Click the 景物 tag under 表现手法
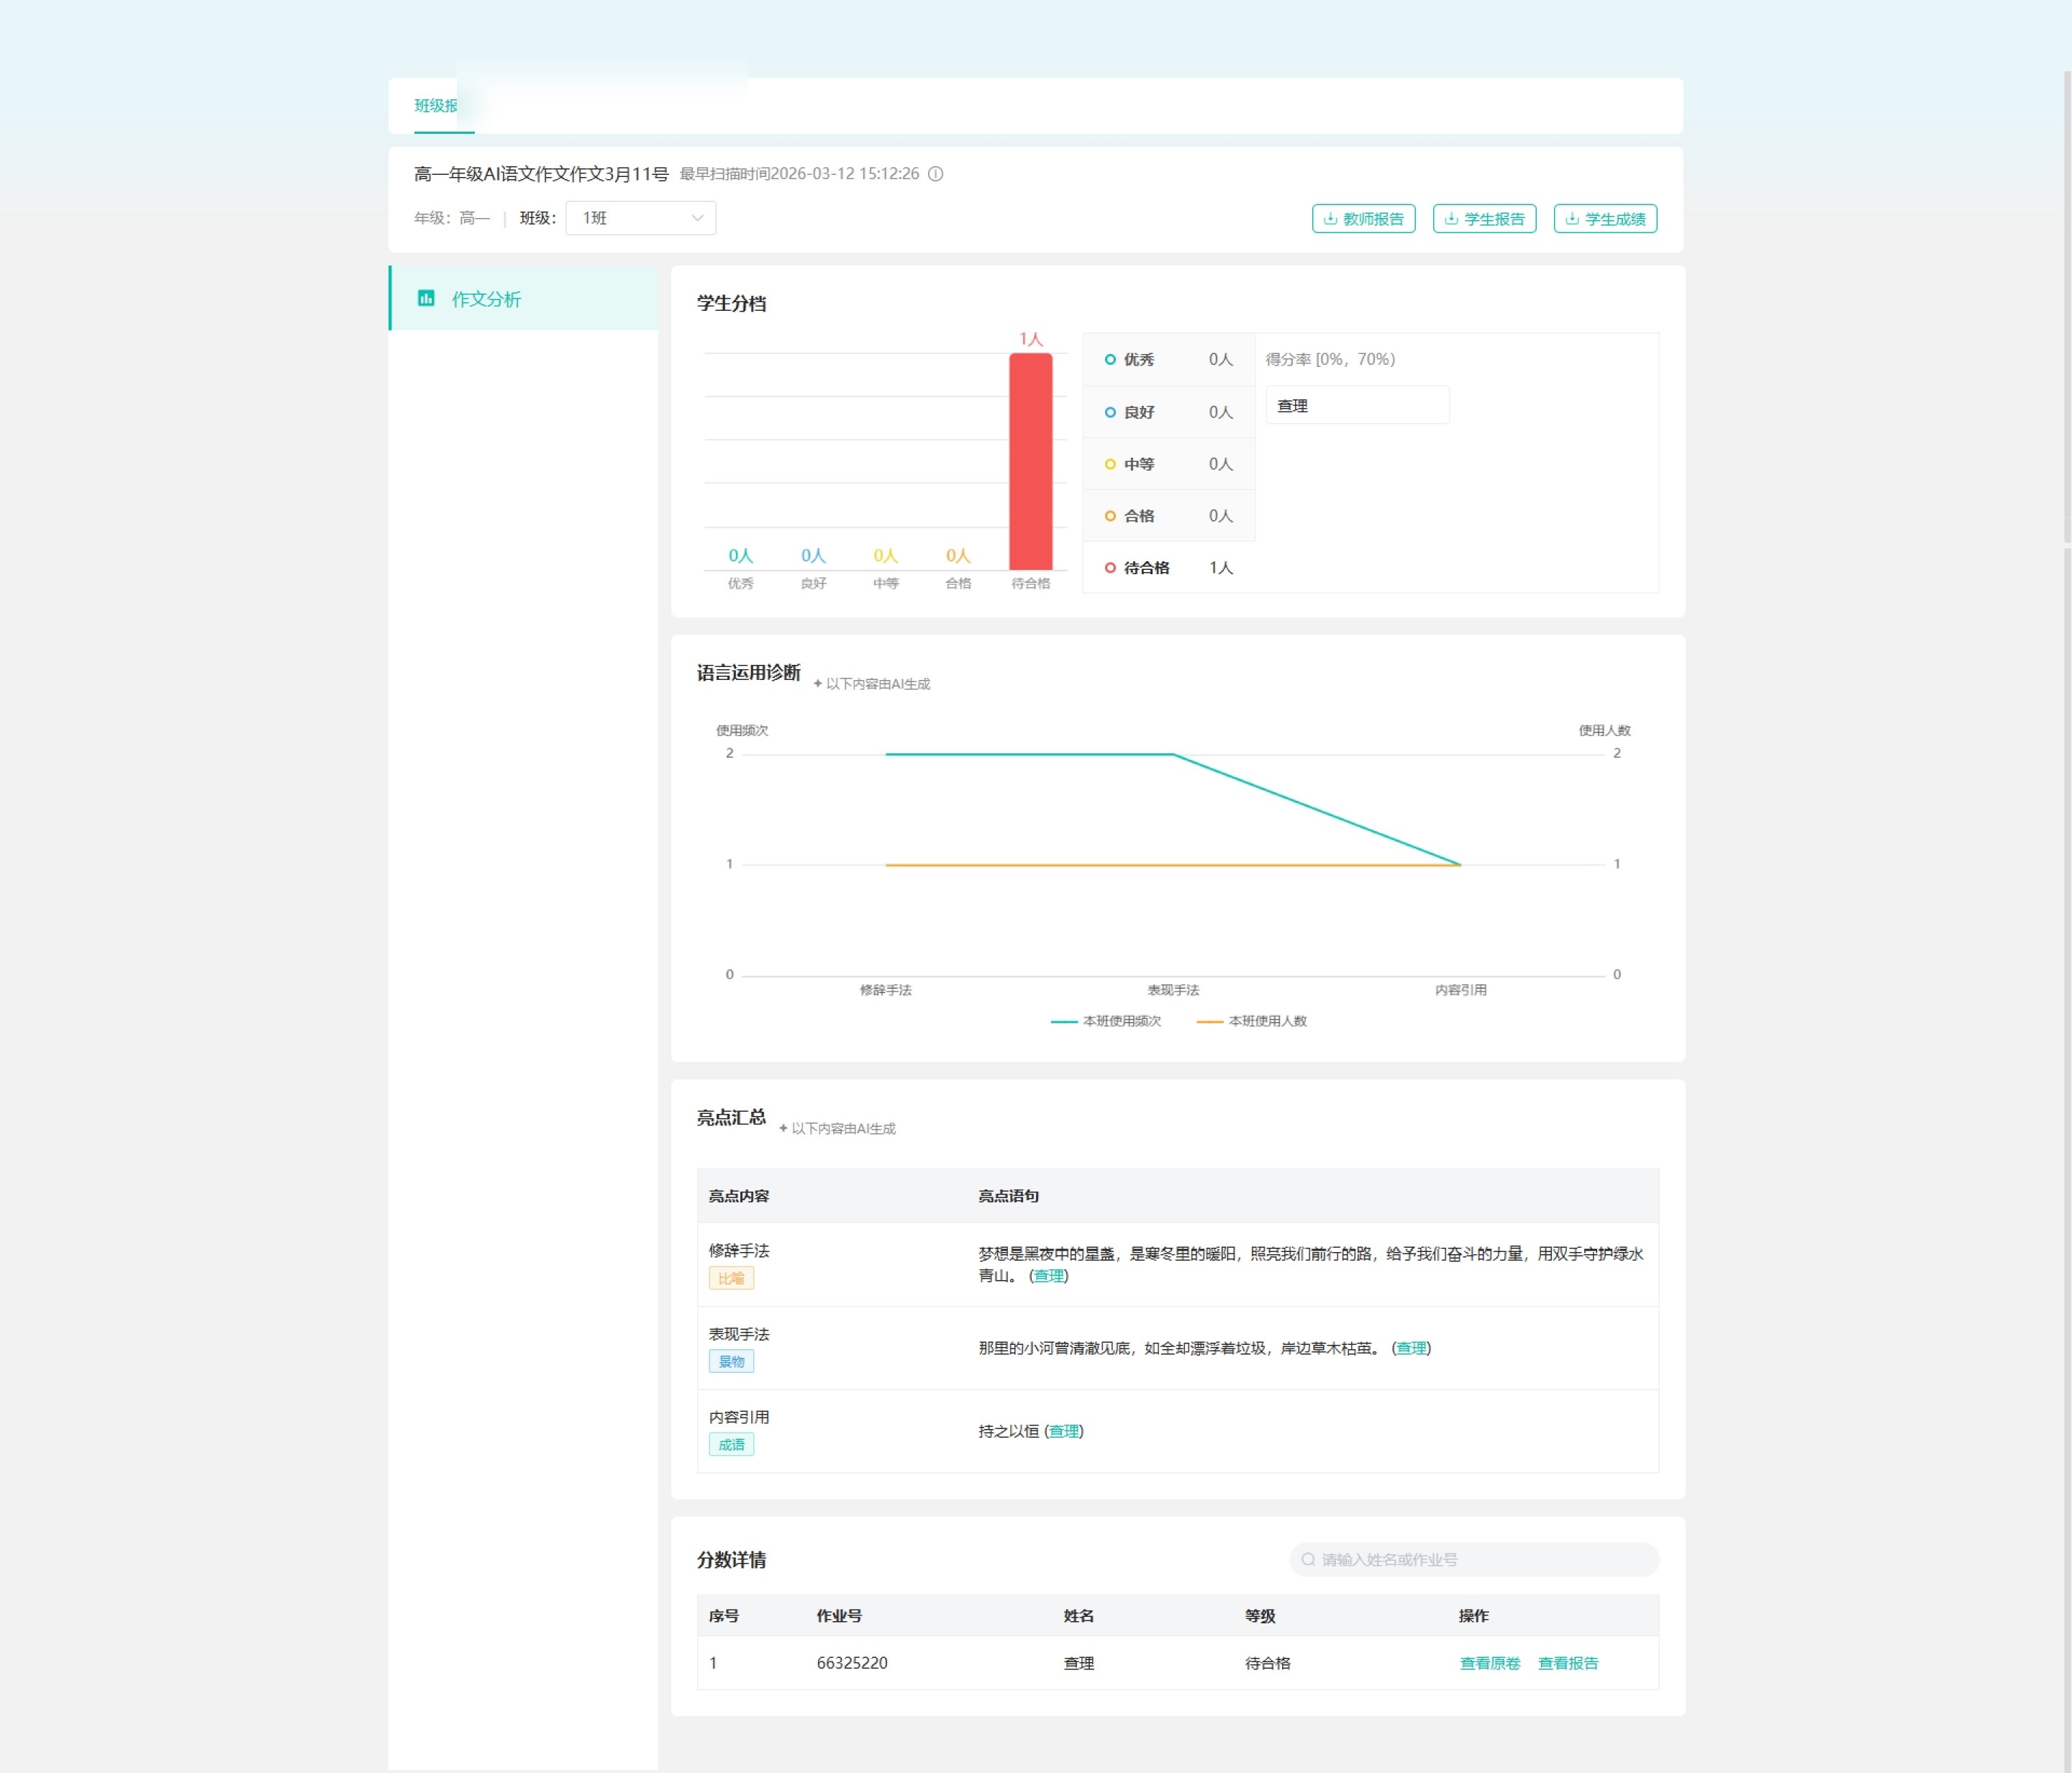 [731, 1361]
